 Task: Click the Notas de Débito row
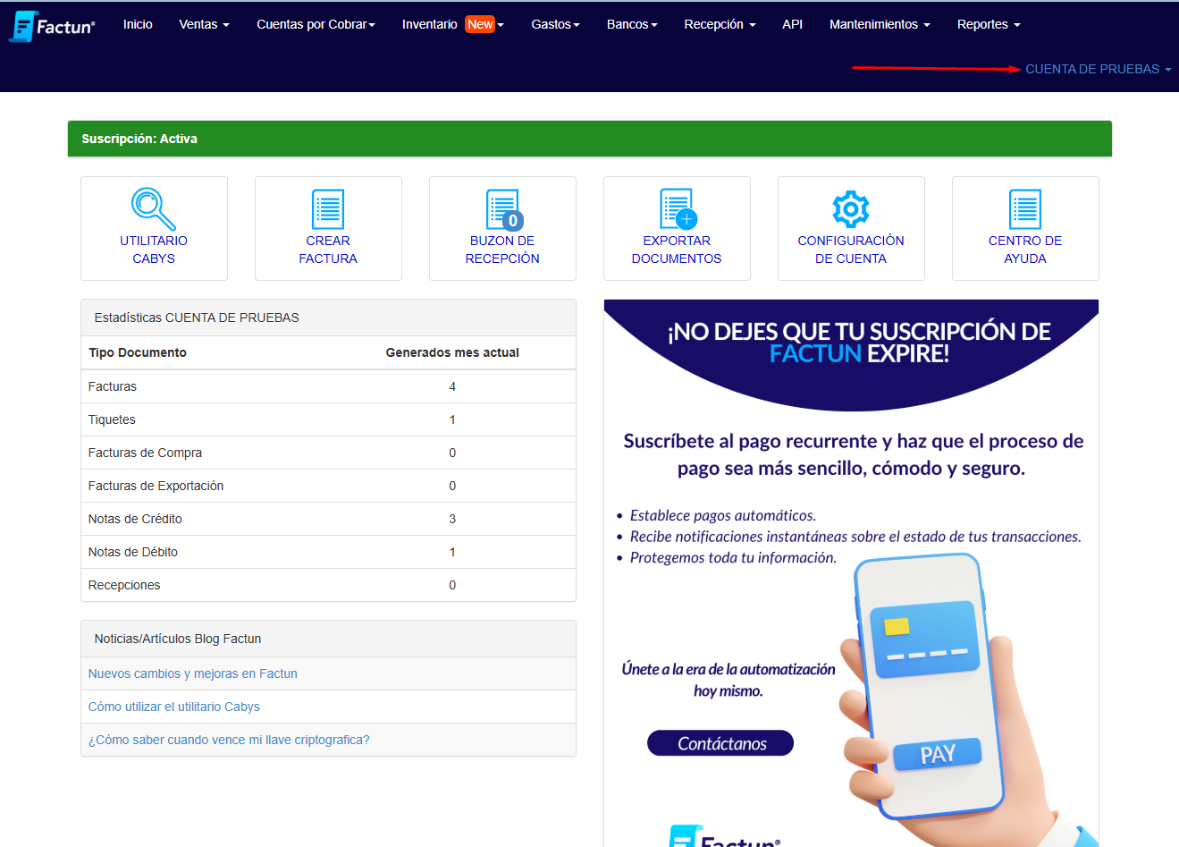328,552
